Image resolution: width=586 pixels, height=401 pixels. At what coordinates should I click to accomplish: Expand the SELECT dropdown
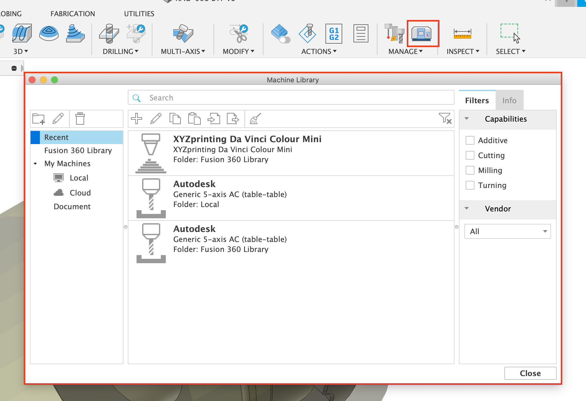511,51
